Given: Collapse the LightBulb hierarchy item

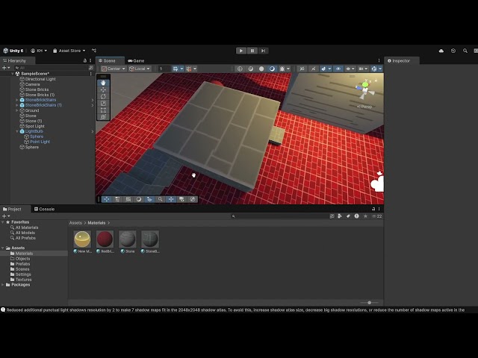Looking at the screenshot, I should click(17, 131).
